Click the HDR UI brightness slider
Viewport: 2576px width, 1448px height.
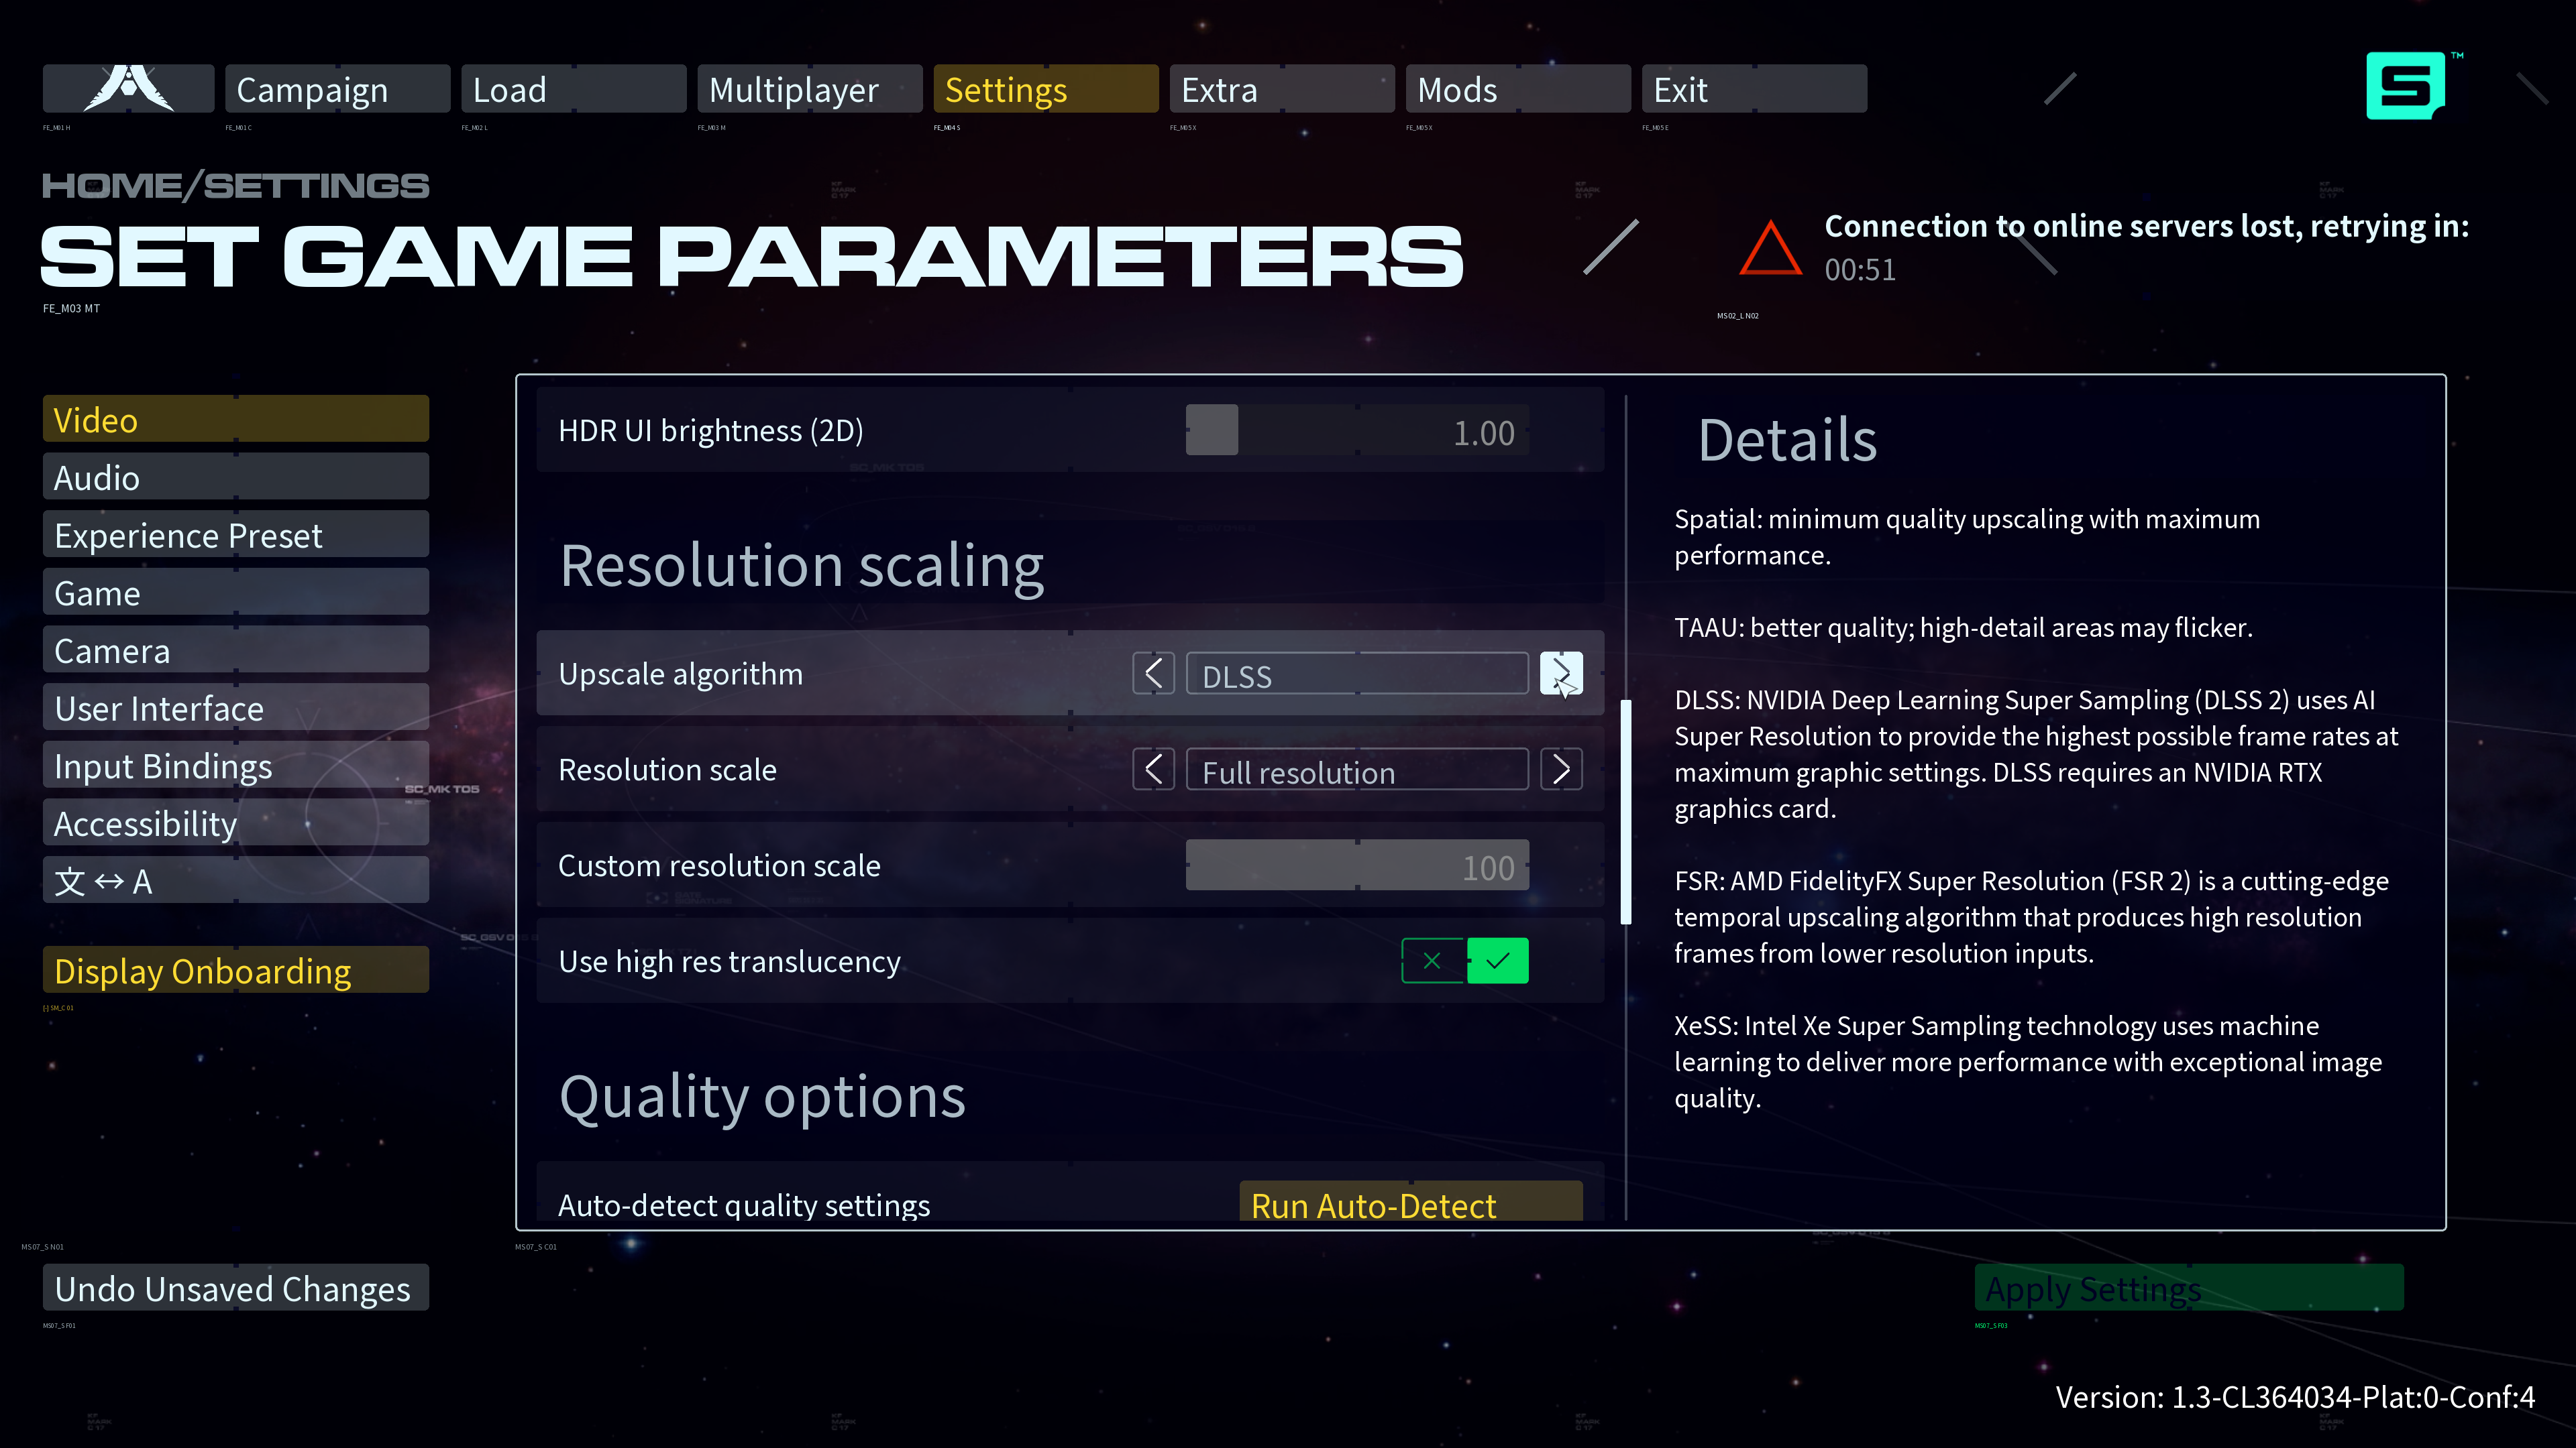pyautogui.click(x=1356, y=430)
